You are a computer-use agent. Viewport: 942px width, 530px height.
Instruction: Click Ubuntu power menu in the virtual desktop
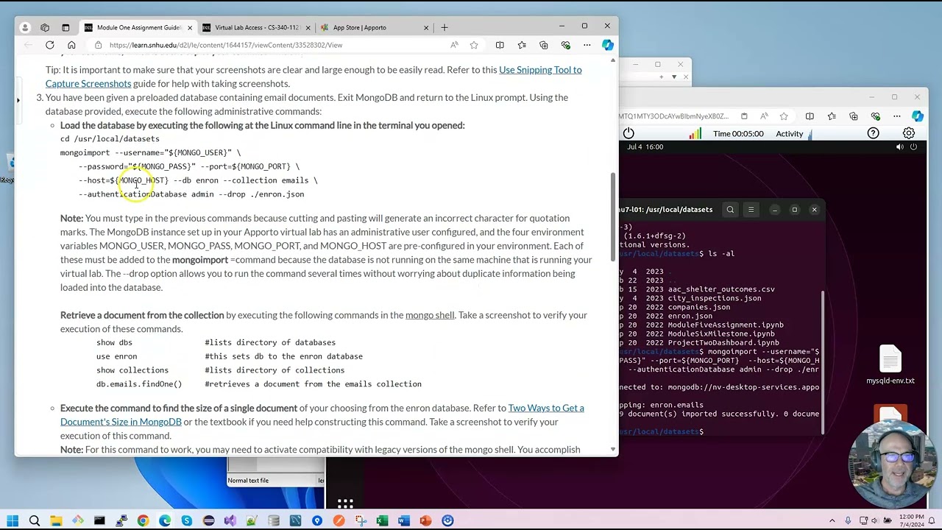[913, 146]
